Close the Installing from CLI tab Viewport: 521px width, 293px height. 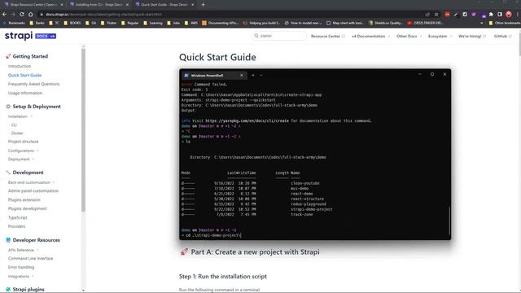tap(127, 5)
